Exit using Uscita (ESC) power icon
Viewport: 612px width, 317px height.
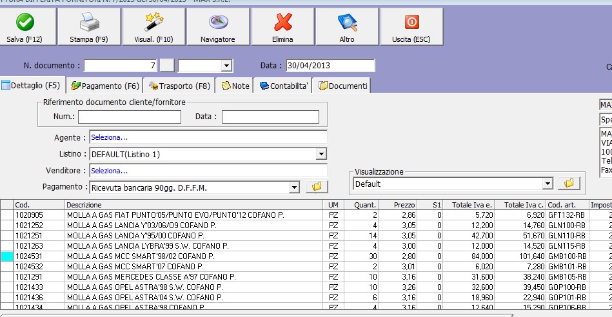pos(412,22)
